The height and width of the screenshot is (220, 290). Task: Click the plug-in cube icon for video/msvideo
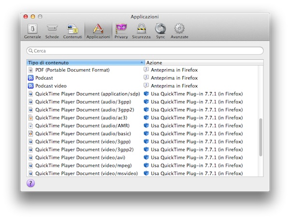coord(146,173)
